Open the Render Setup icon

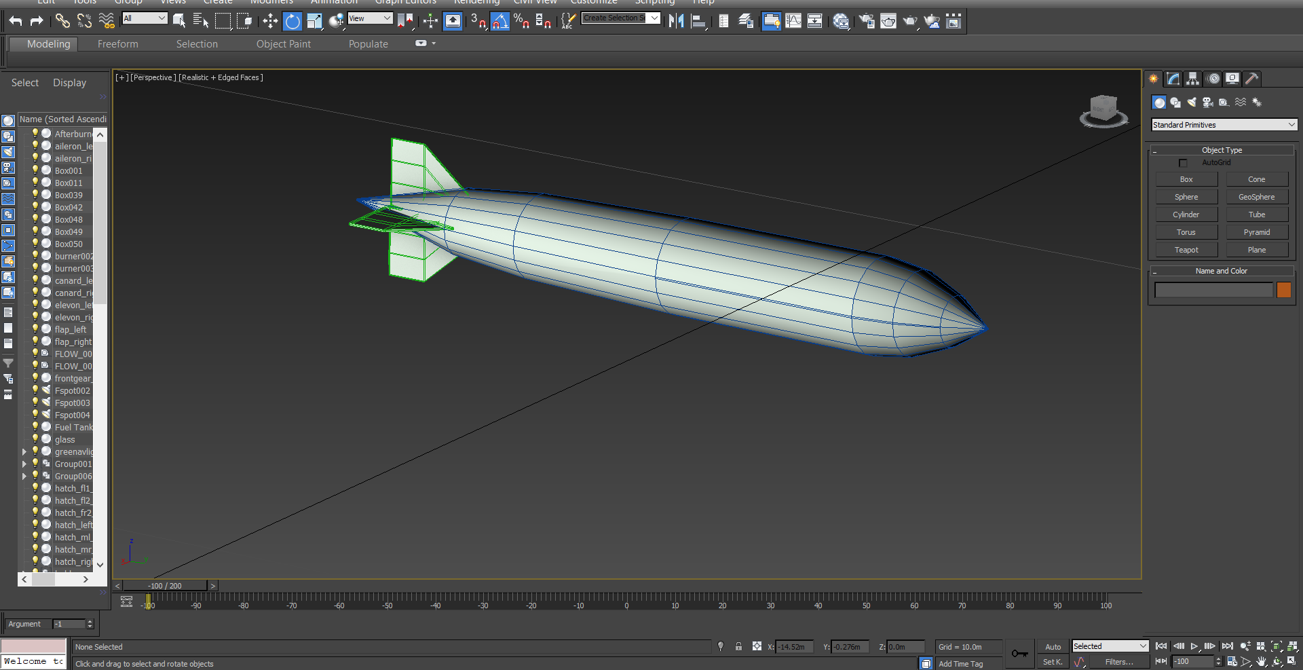click(867, 21)
